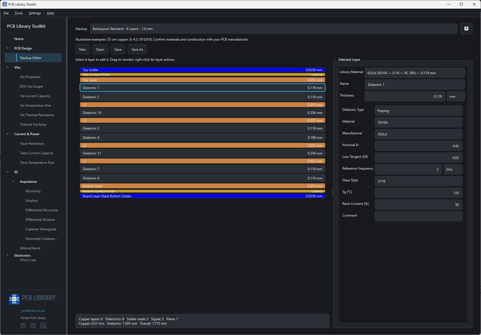Open the Dielectric Type dropdown

coord(418,111)
